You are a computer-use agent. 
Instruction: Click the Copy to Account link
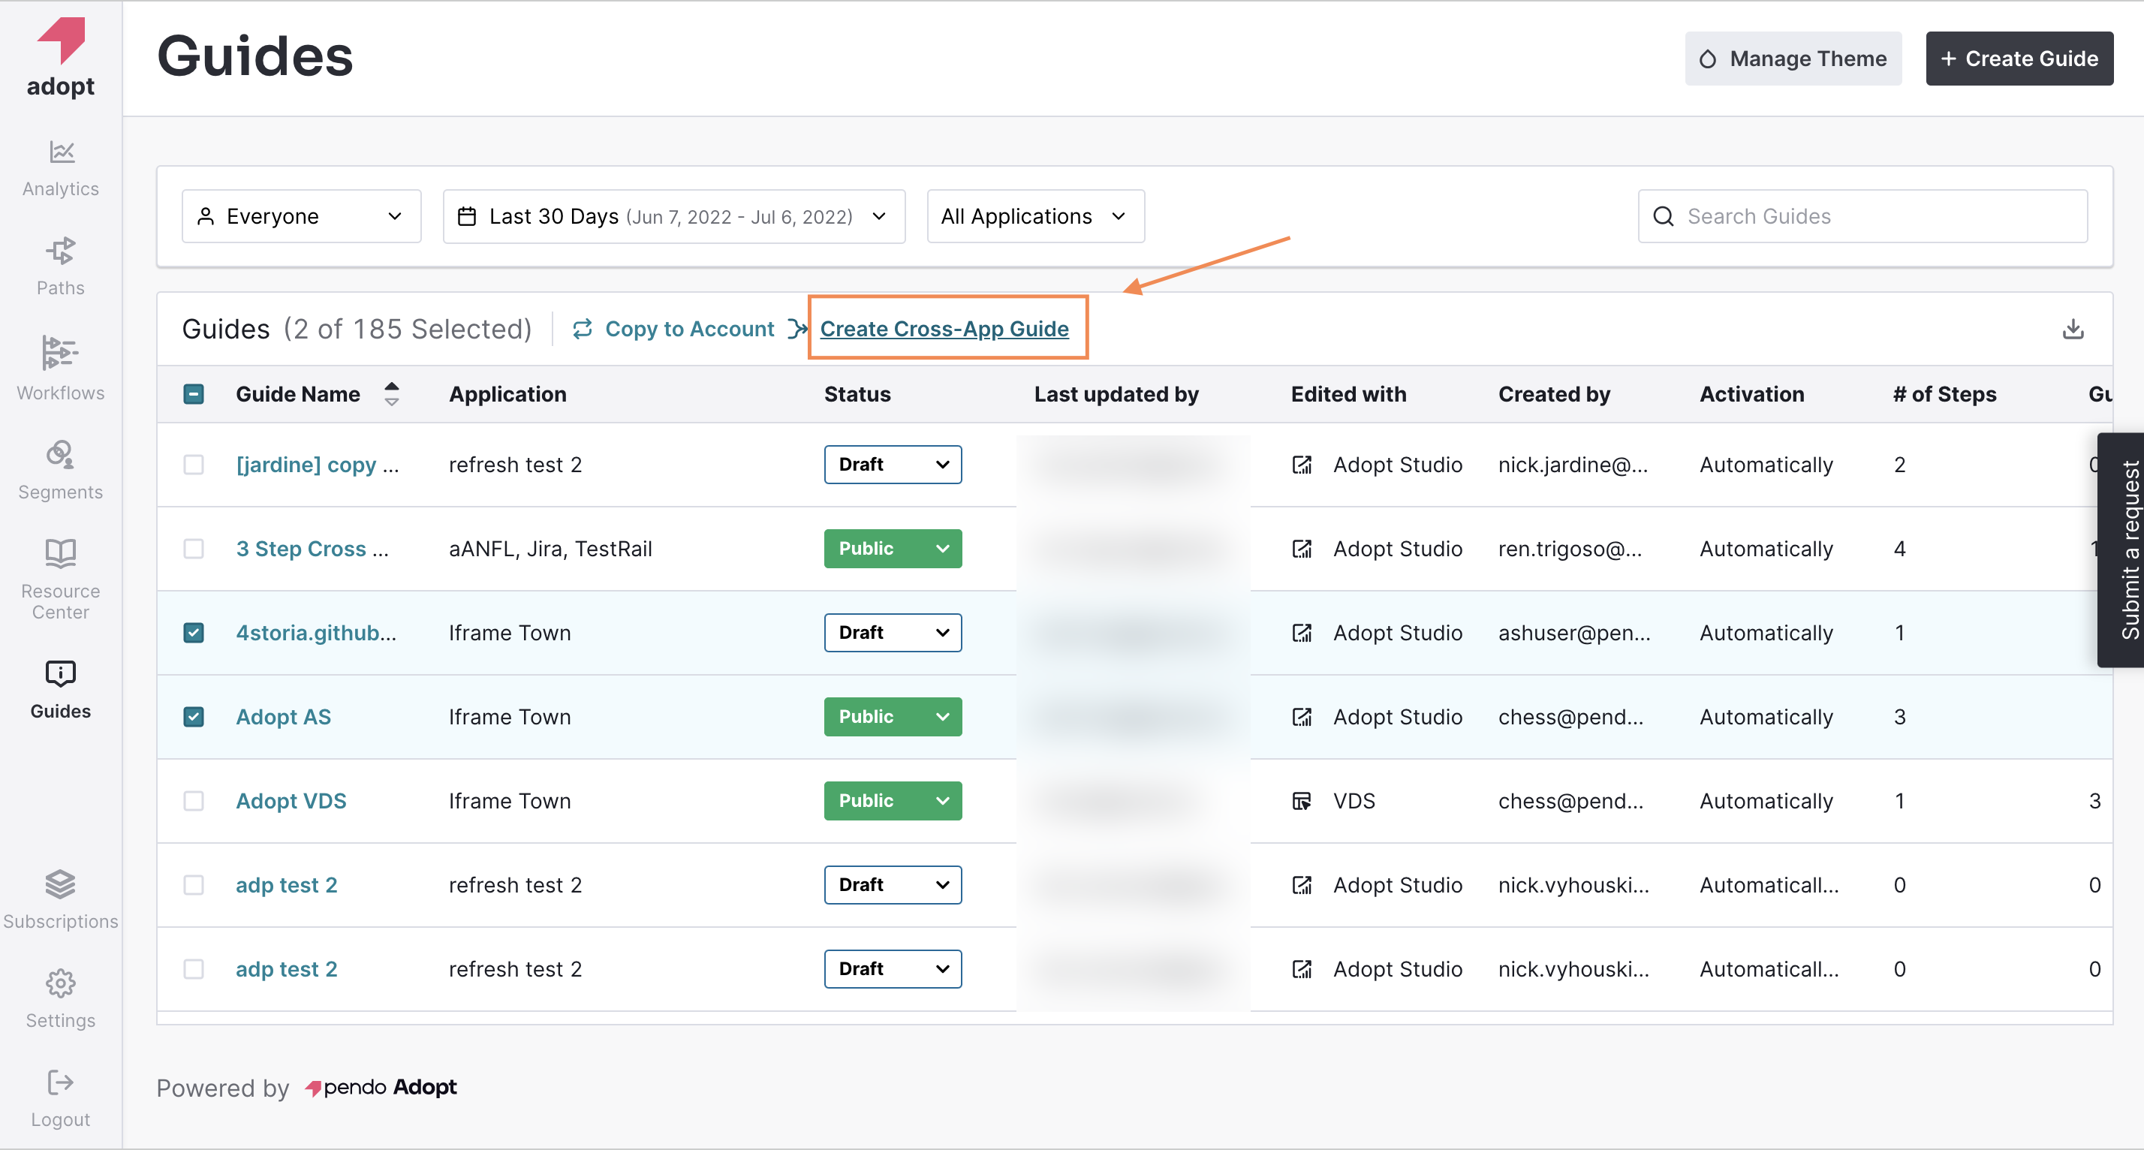point(690,329)
